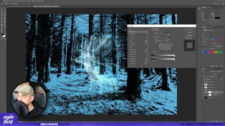Add another Stroke effect using its plus icon
Image resolution: width=225 pixels, height=126 pixels.
[x=146, y=41]
